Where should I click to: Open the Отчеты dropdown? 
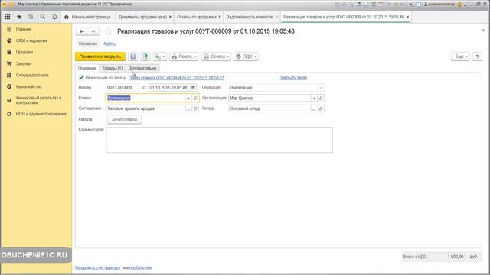[216, 57]
